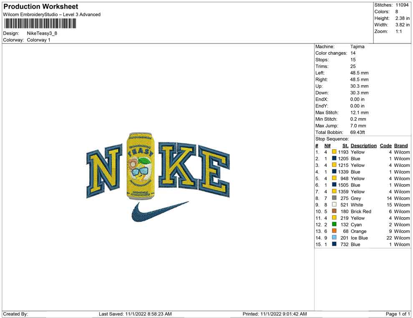Image resolution: width=413 pixels, height=318 pixels.
Task: Click the height value '2.38 in'
Action: 402,18
